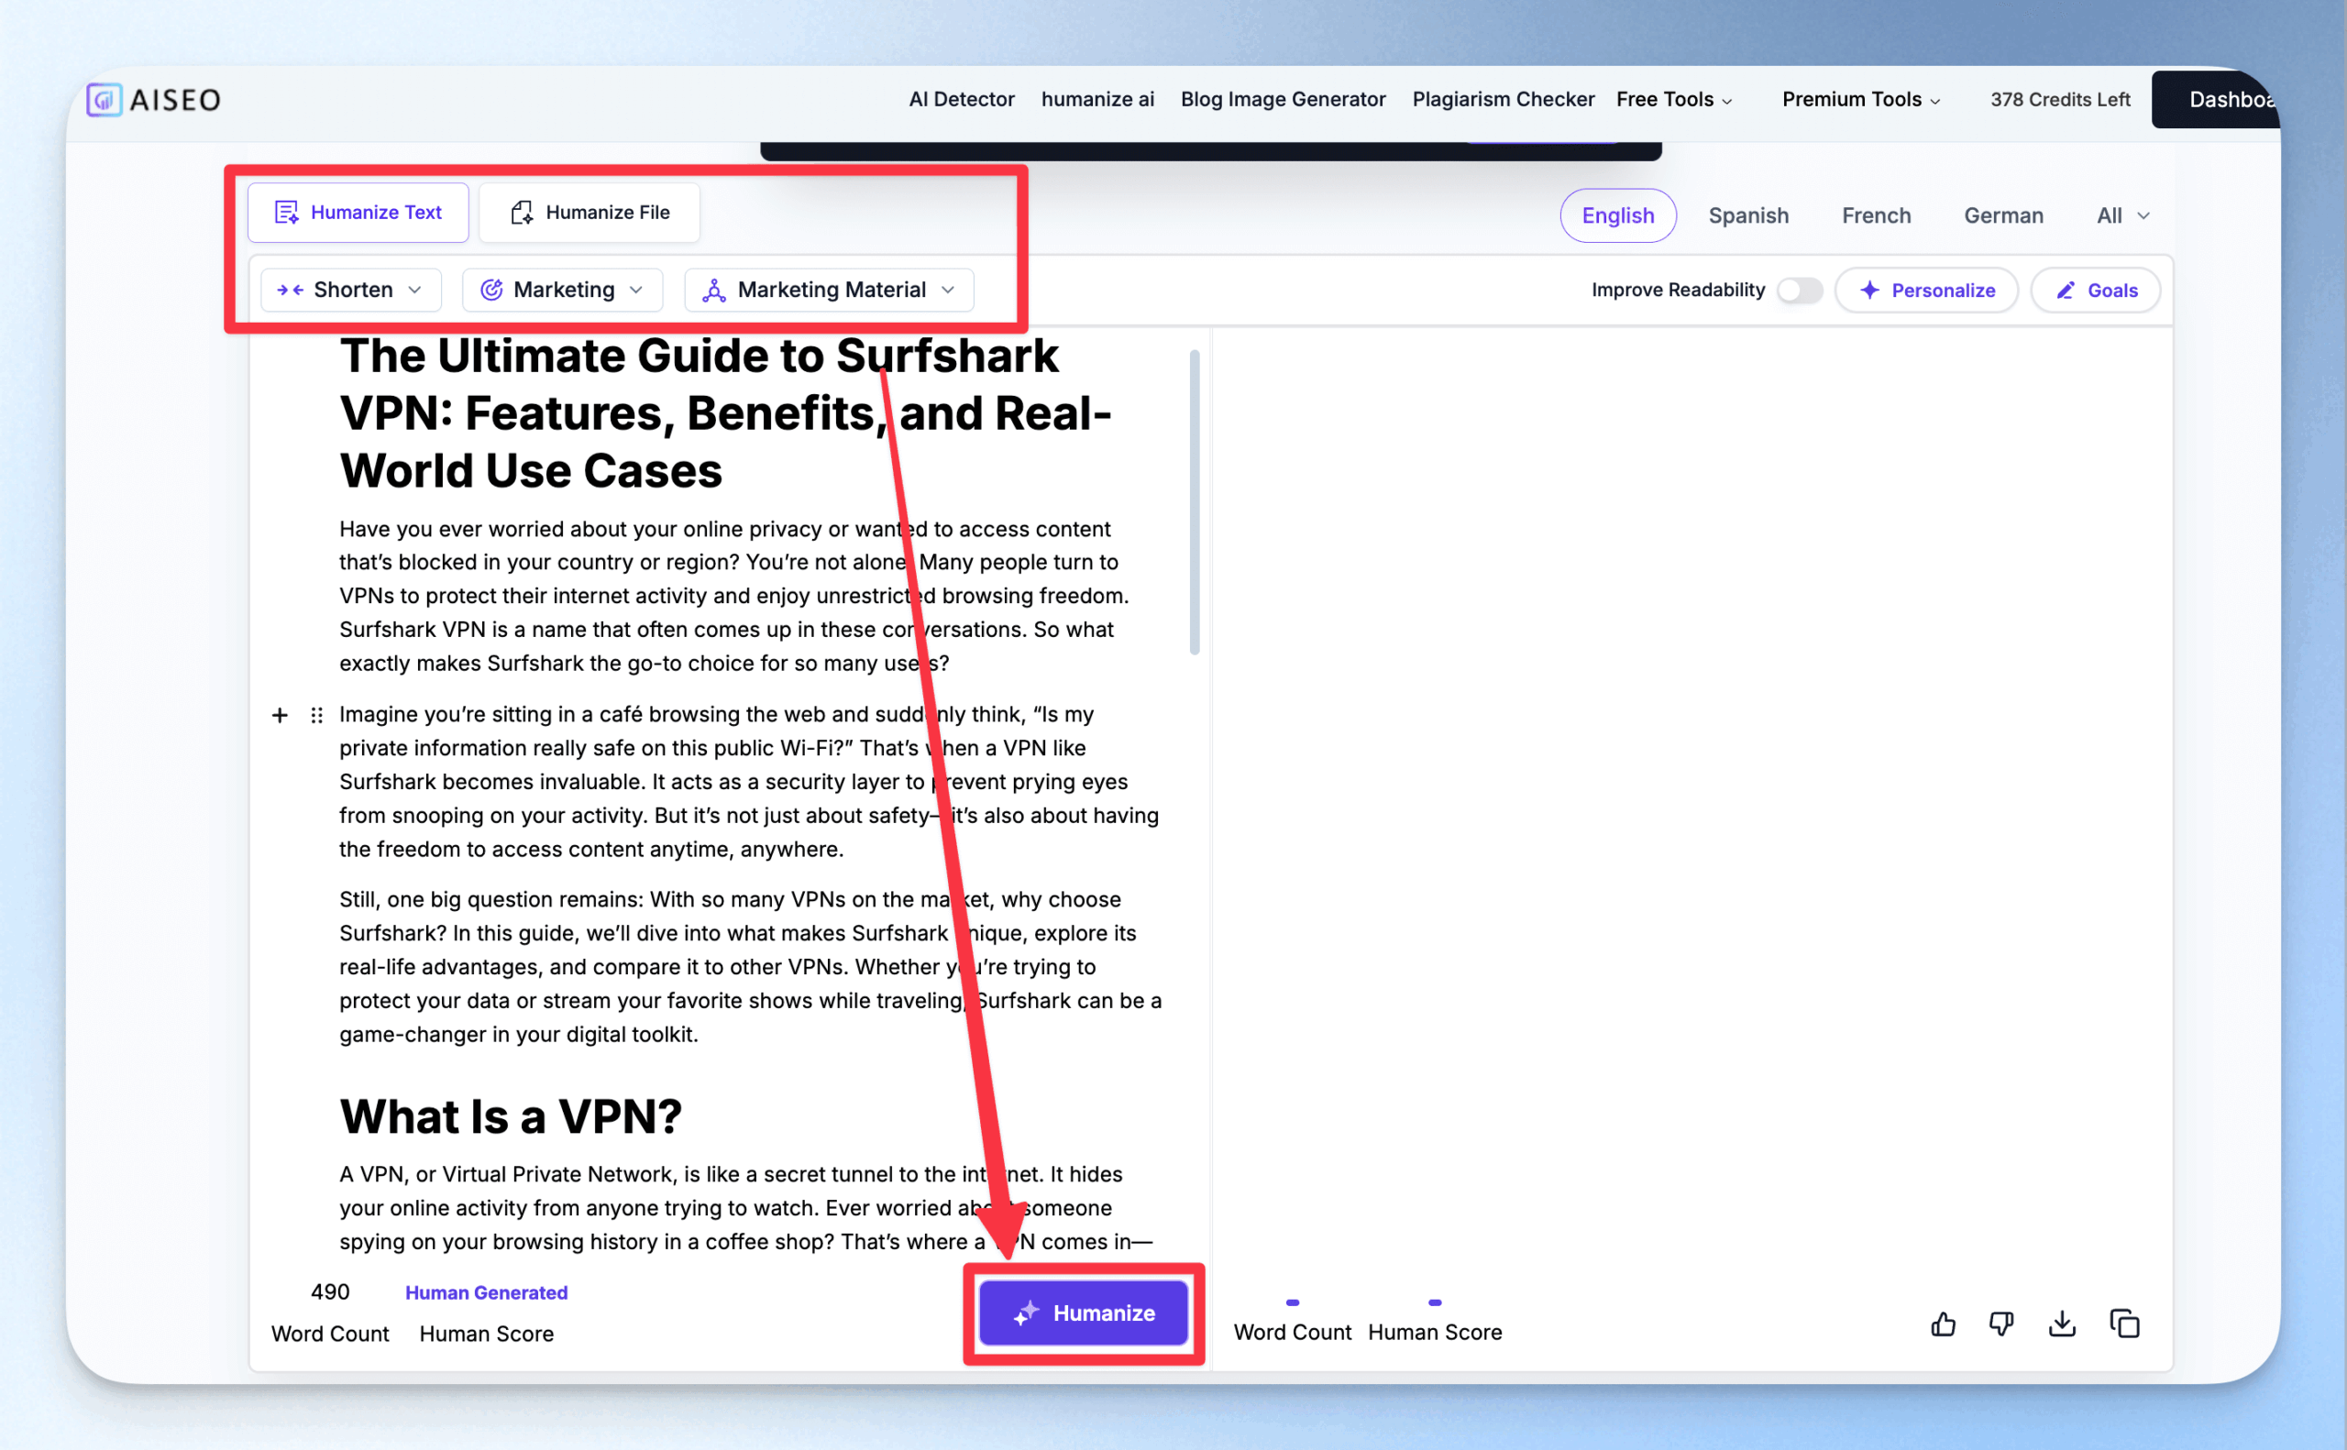Image resolution: width=2347 pixels, height=1450 pixels.
Task: Select the English language option
Action: coord(1617,215)
